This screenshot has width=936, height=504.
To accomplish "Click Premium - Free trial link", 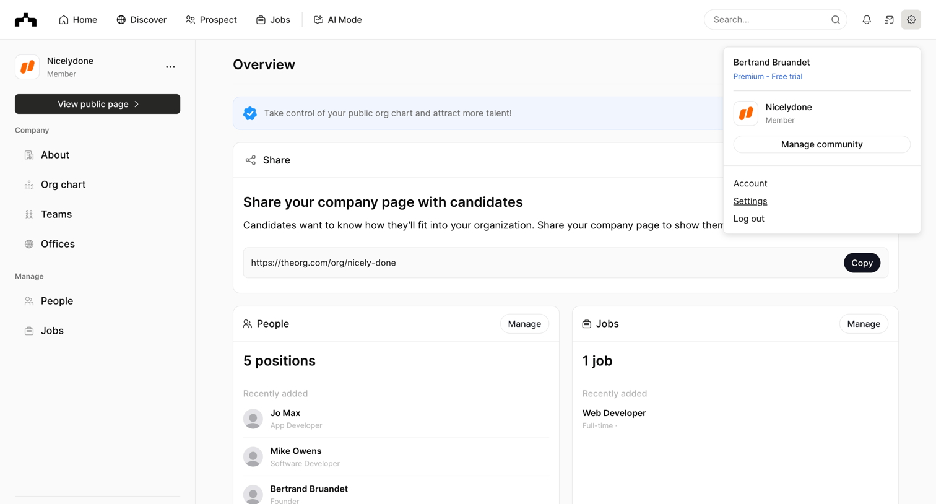I will [x=768, y=76].
